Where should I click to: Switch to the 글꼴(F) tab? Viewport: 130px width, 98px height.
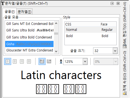click(10, 11)
